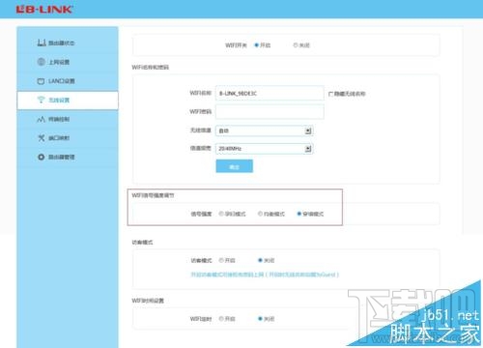Click the WiFi timing settings heading
Image resolution: width=483 pixels, height=348 pixels.
(x=148, y=301)
